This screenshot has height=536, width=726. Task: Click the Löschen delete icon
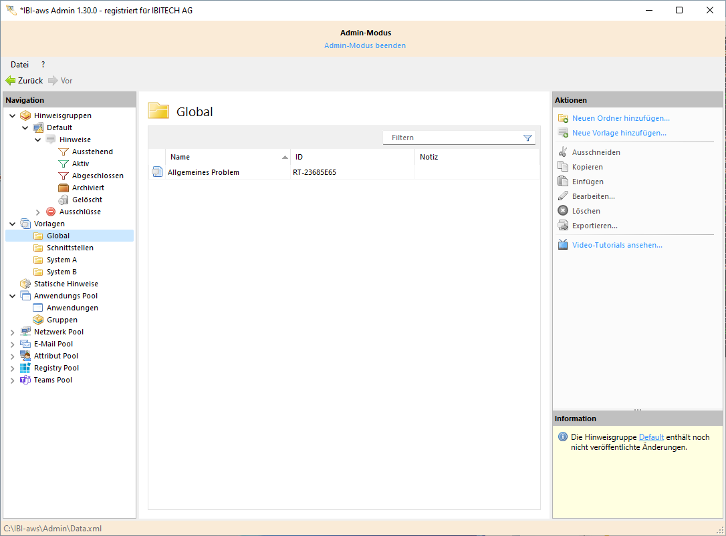click(563, 211)
